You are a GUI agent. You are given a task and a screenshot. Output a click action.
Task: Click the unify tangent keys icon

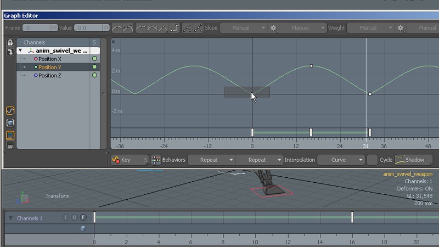coord(198,28)
